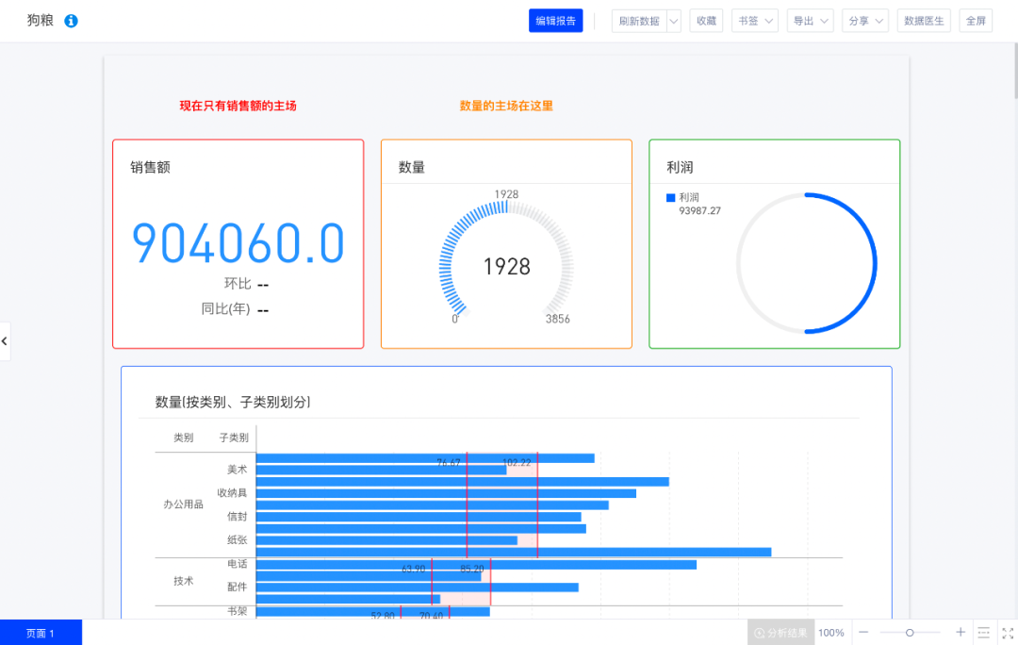Click the info icon beside 狗粮 title

(x=71, y=21)
